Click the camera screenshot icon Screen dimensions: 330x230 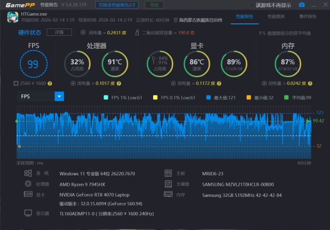pos(302,5)
